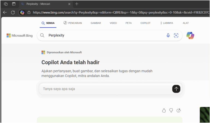
Task: Click the Dipromosikan oleh Microsoft label
Action: [64, 52]
